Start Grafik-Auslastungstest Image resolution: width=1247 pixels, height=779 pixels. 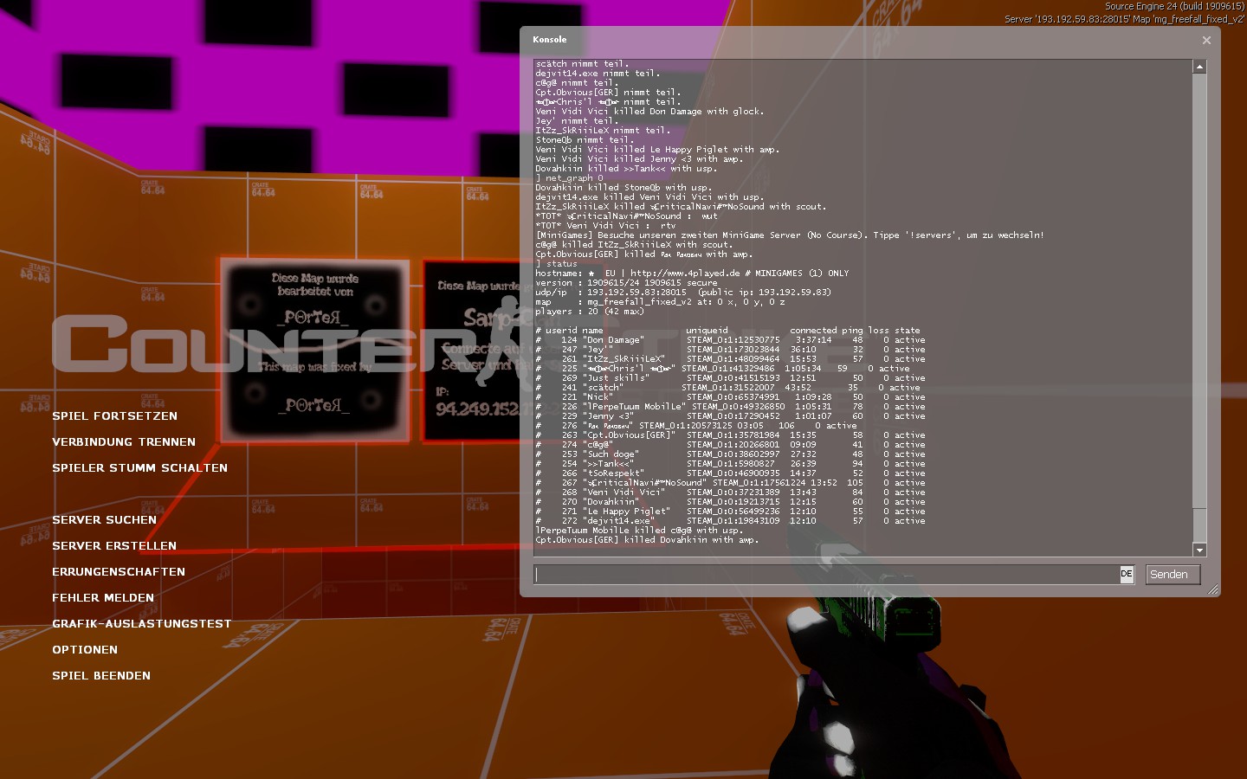141,624
